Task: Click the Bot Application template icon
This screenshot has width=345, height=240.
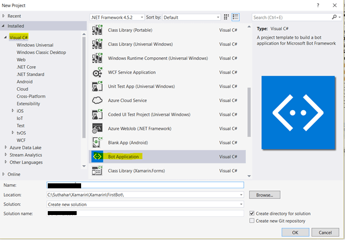Action: (x=97, y=157)
